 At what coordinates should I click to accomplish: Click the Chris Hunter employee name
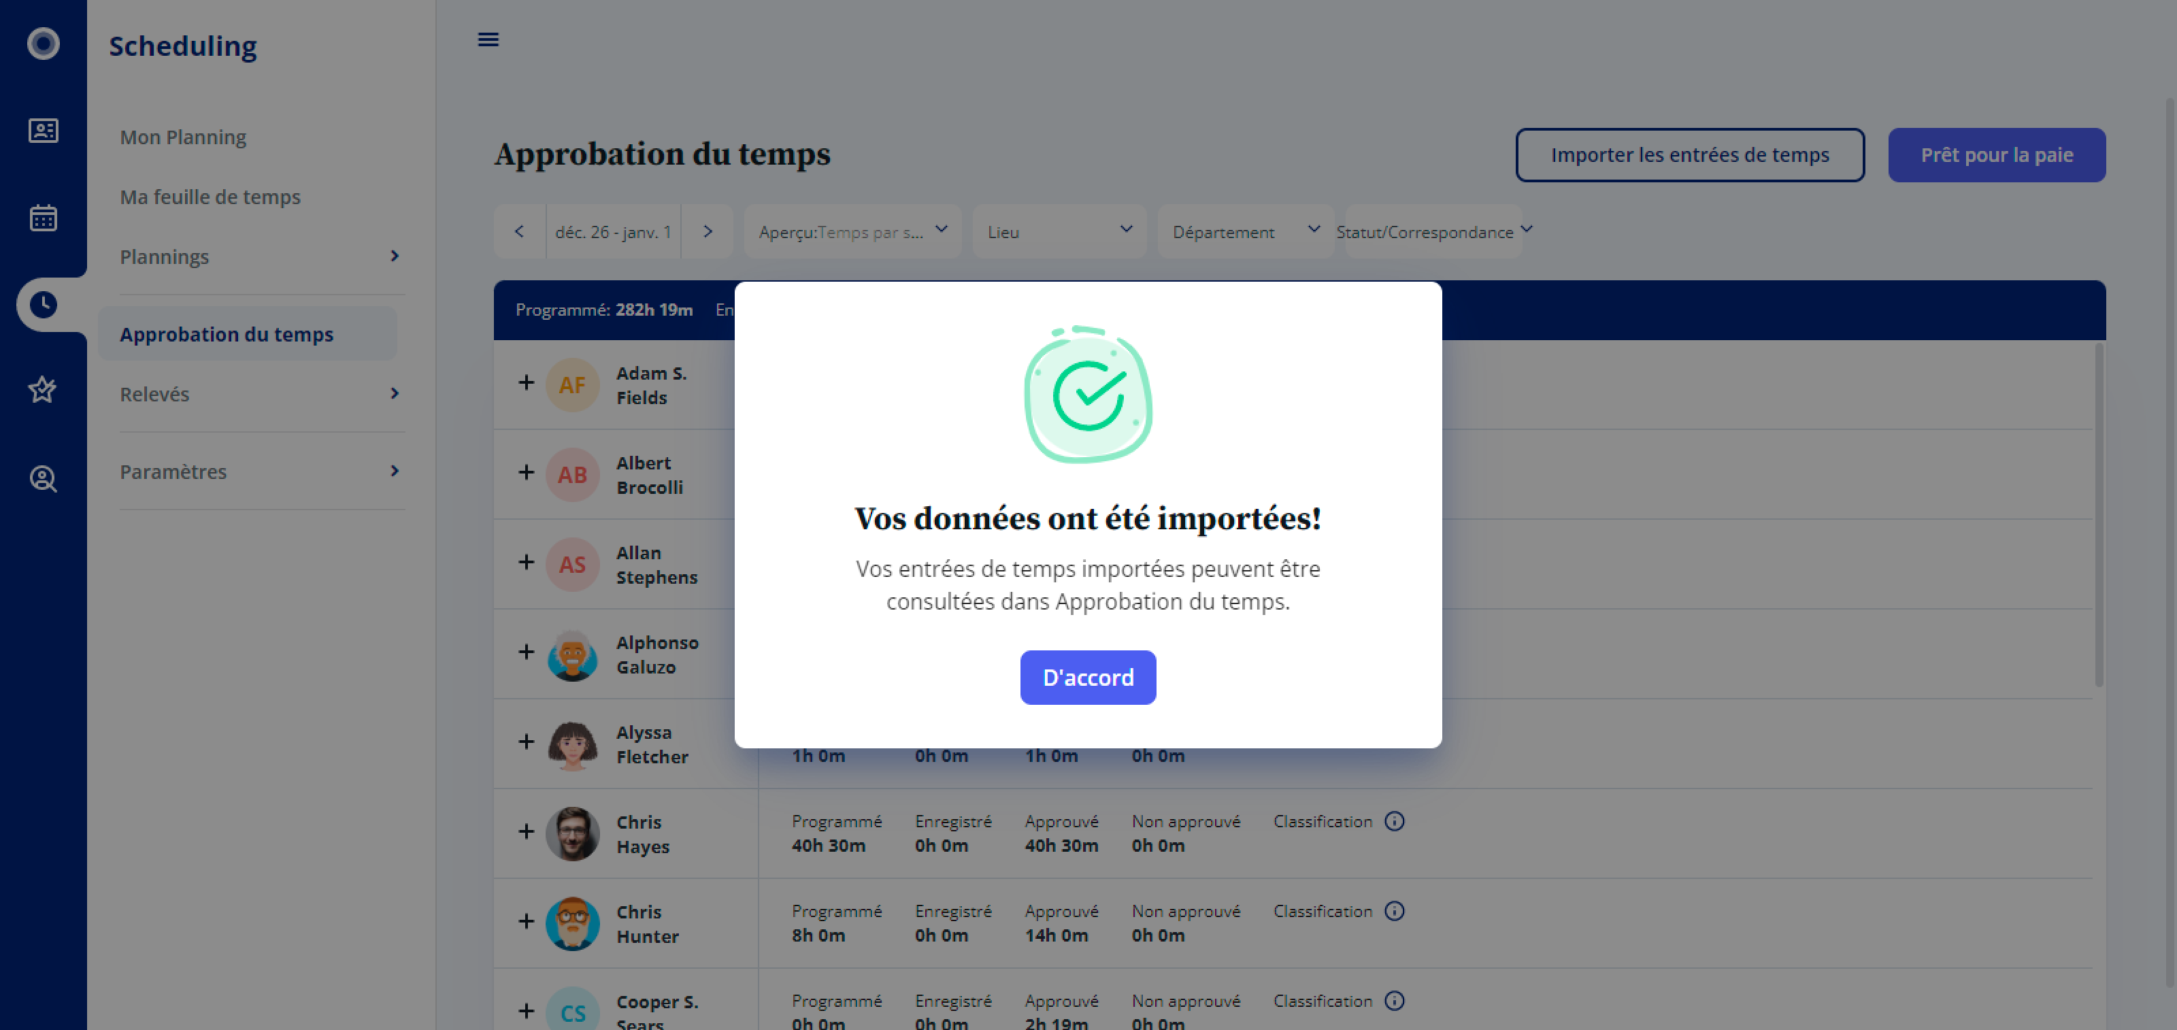tap(648, 924)
